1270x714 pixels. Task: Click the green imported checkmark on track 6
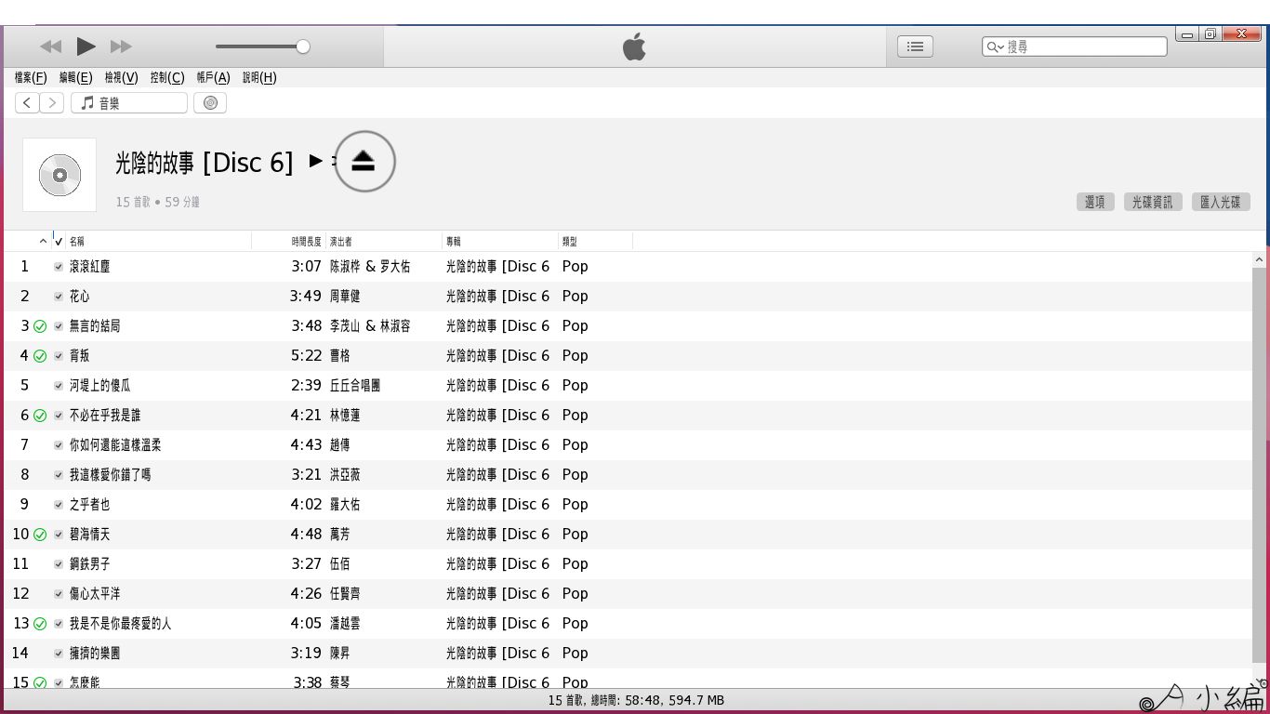click(40, 416)
